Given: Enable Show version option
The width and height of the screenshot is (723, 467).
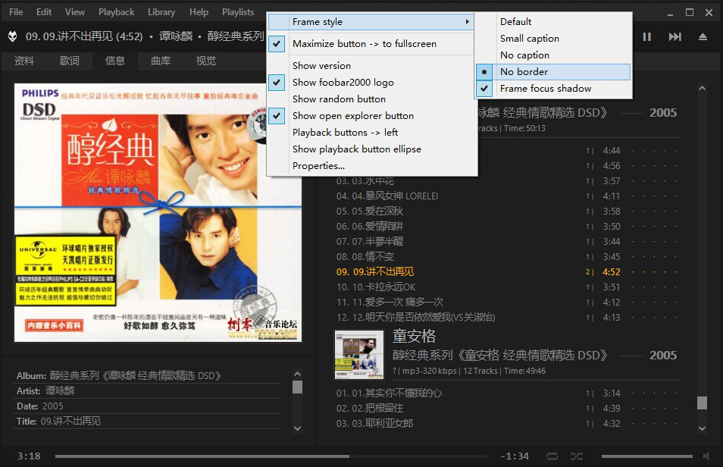Looking at the screenshot, I should click(x=371, y=66).
